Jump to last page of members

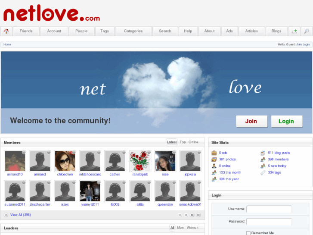(198, 215)
